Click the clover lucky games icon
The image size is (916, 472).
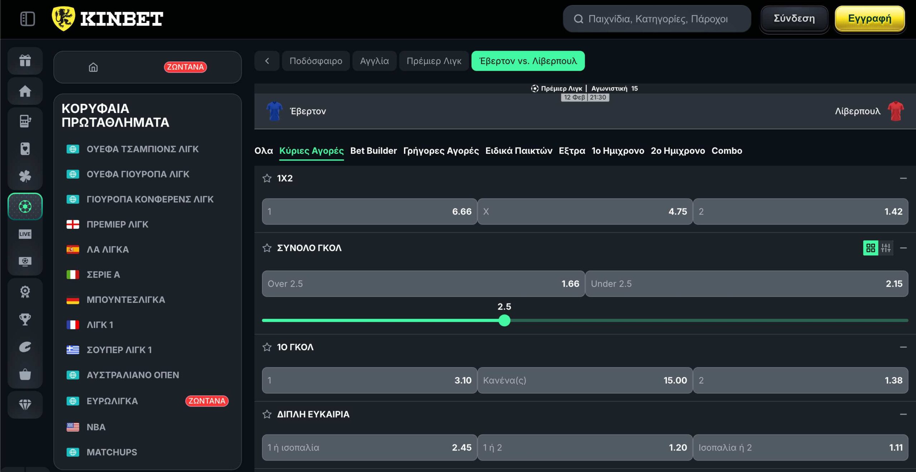(x=25, y=176)
